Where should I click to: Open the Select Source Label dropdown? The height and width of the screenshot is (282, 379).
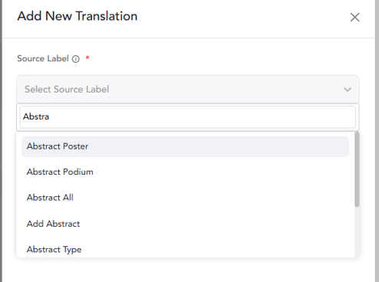point(188,90)
